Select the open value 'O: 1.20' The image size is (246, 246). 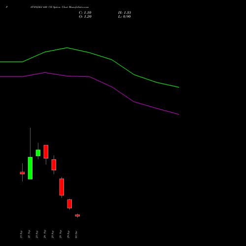pos(85,17)
